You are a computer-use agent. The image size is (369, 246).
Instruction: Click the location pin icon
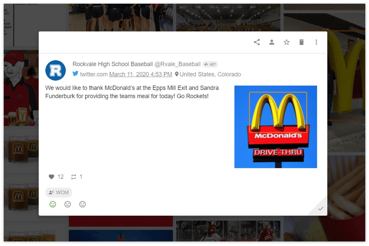point(177,74)
